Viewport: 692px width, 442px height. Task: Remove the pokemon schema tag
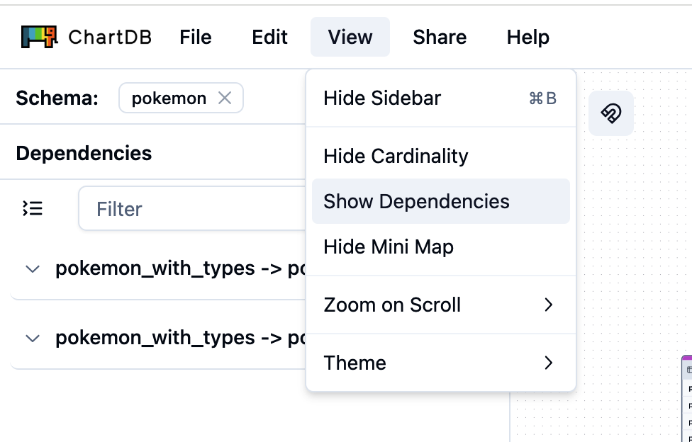(225, 98)
